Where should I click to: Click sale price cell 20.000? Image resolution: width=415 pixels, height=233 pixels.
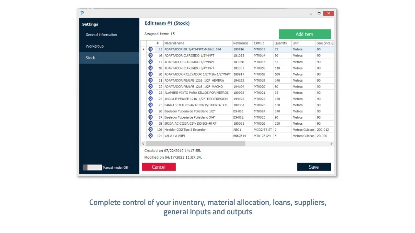[x=325, y=136]
